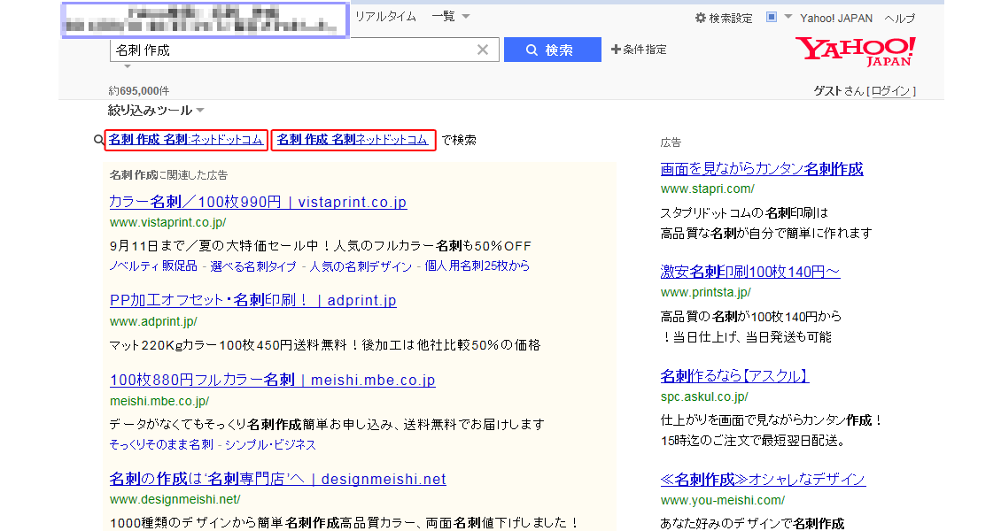
Task: Click the magnifier icon beside related searches
Action: point(98,140)
